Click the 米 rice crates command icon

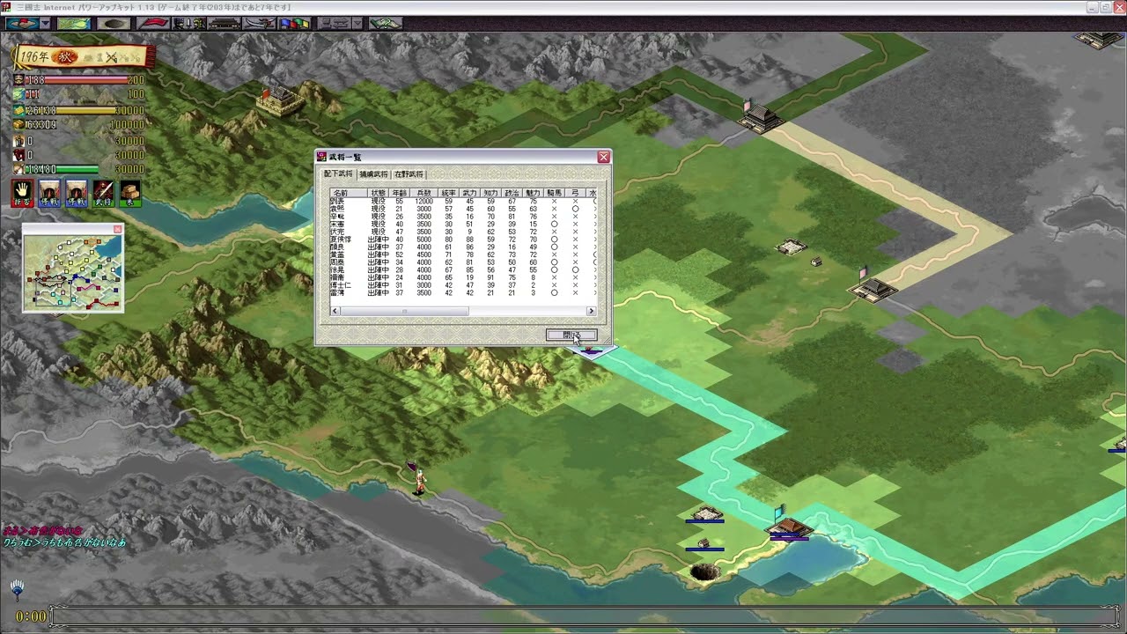point(130,194)
